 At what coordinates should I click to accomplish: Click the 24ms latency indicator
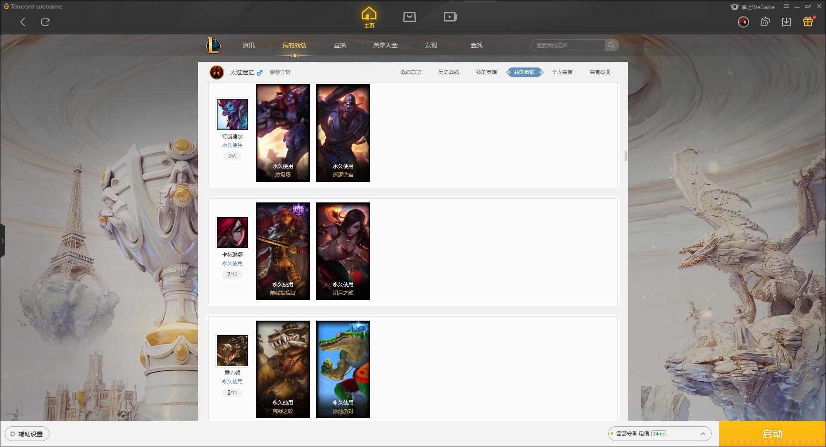tap(659, 434)
